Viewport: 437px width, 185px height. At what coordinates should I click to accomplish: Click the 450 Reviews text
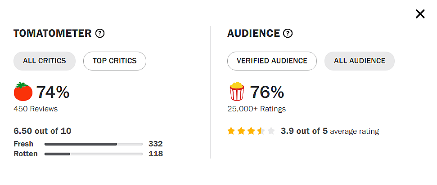(36, 109)
